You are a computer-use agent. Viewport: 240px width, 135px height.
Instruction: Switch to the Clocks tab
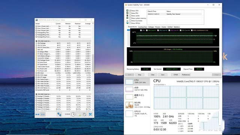(164, 27)
